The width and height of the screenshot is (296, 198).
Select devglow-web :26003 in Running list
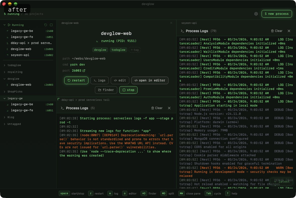30,49
